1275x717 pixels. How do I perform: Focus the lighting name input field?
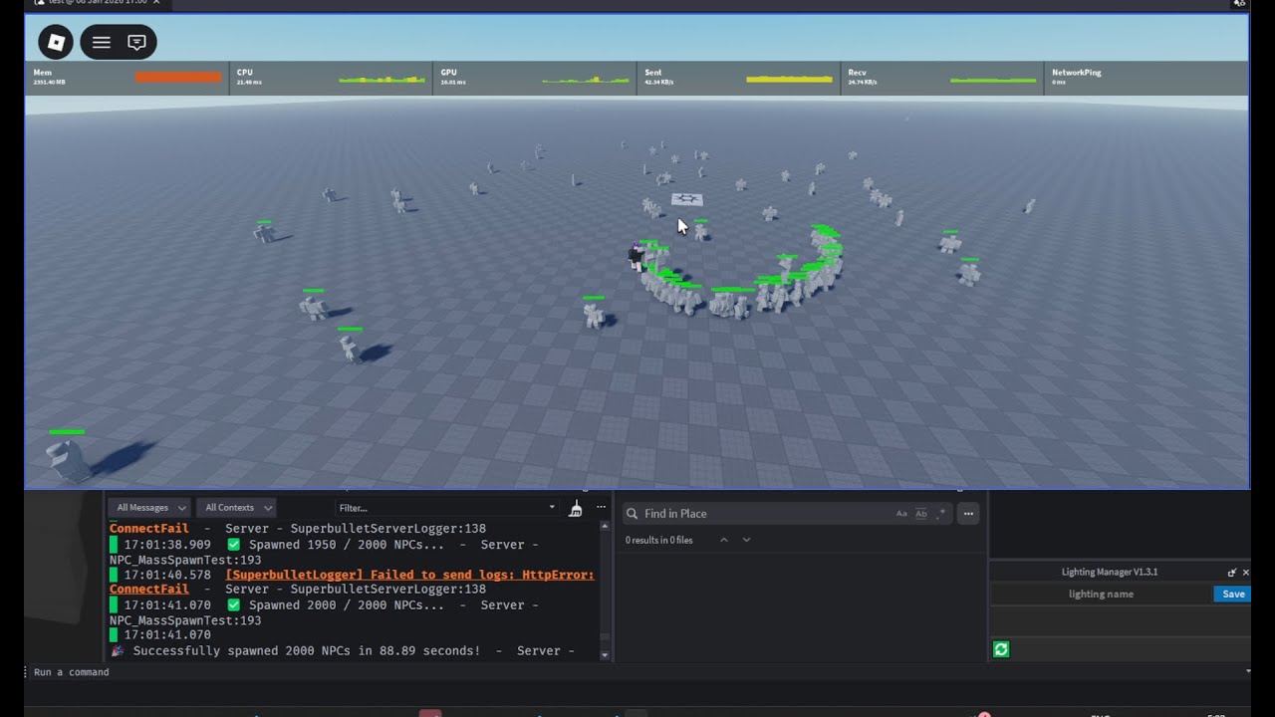[x=1101, y=594]
